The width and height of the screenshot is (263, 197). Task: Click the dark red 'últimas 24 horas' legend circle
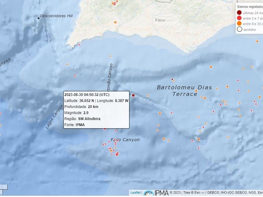[239, 12]
